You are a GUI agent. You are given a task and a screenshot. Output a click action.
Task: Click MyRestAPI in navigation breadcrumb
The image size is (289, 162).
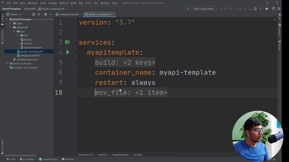click(29, 9)
